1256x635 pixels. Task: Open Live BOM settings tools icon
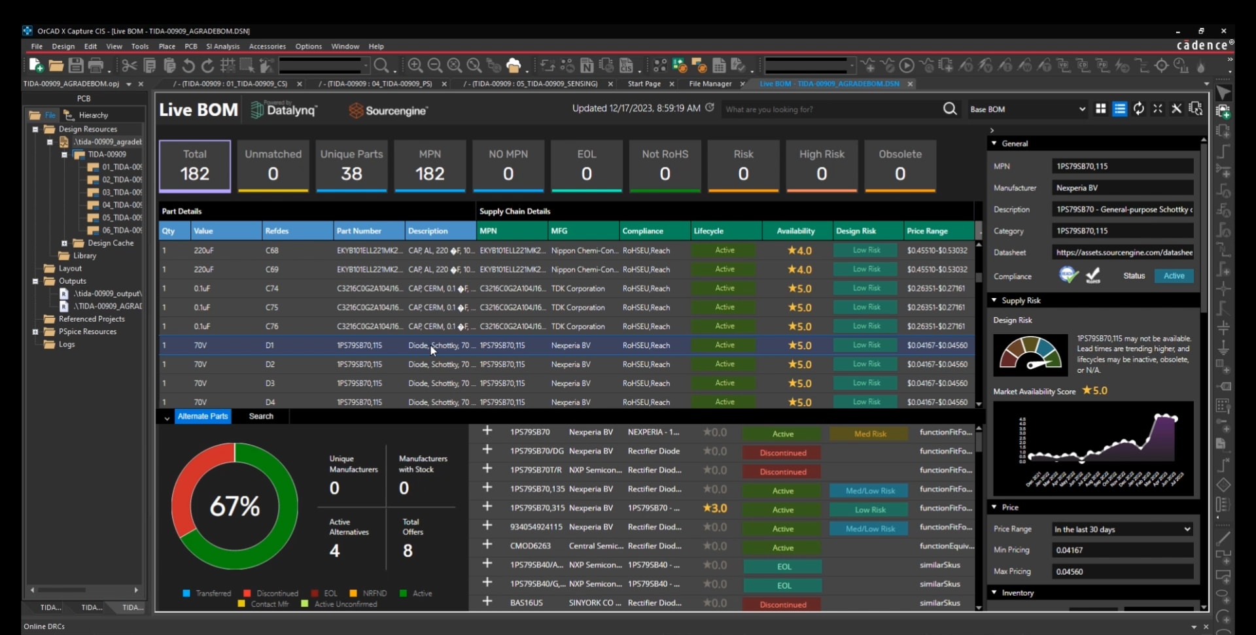point(1176,109)
